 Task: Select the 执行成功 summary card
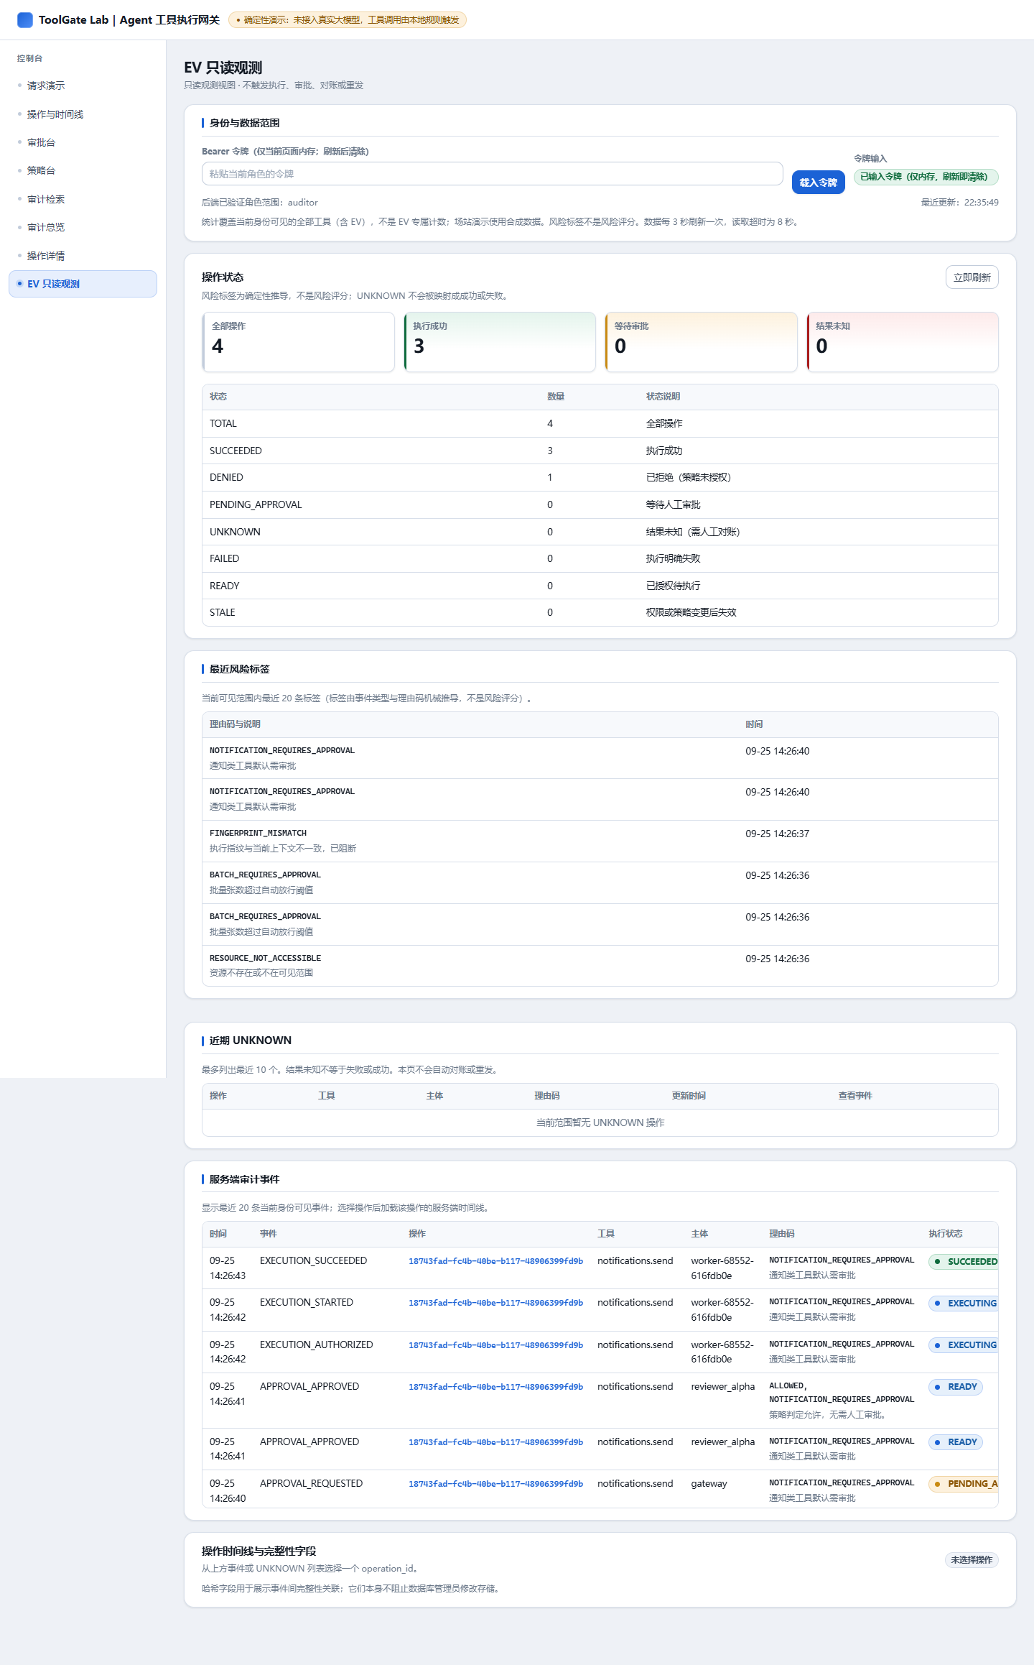click(500, 342)
